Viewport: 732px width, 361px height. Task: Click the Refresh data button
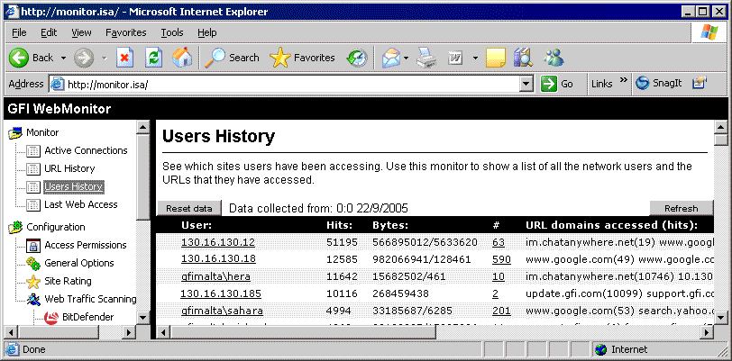[682, 209]
